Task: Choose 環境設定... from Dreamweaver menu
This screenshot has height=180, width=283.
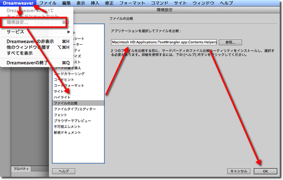Action: 37,22
